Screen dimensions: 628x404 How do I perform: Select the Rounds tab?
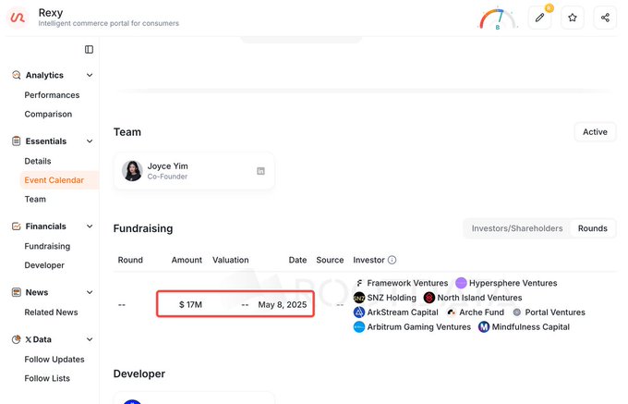tap(592, 228)
